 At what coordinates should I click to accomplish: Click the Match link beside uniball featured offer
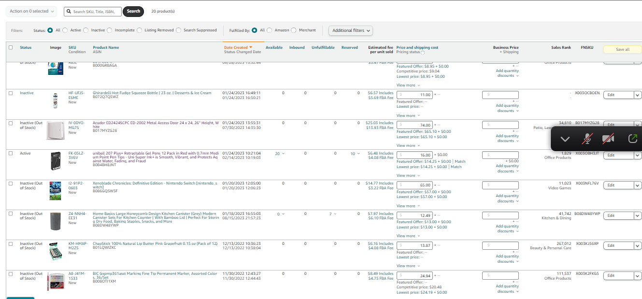click(460, 161)
